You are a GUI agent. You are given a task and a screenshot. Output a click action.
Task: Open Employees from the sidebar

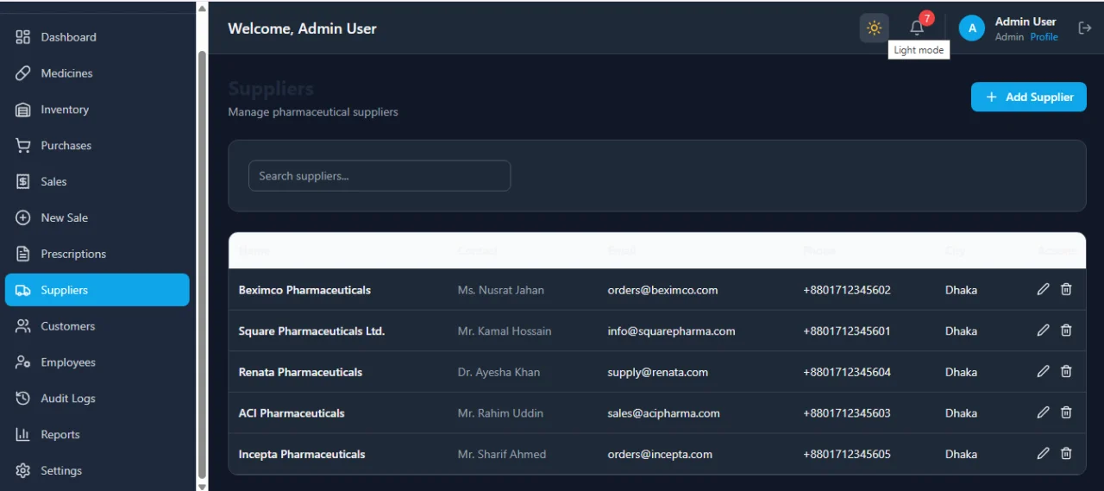[97, 362]
